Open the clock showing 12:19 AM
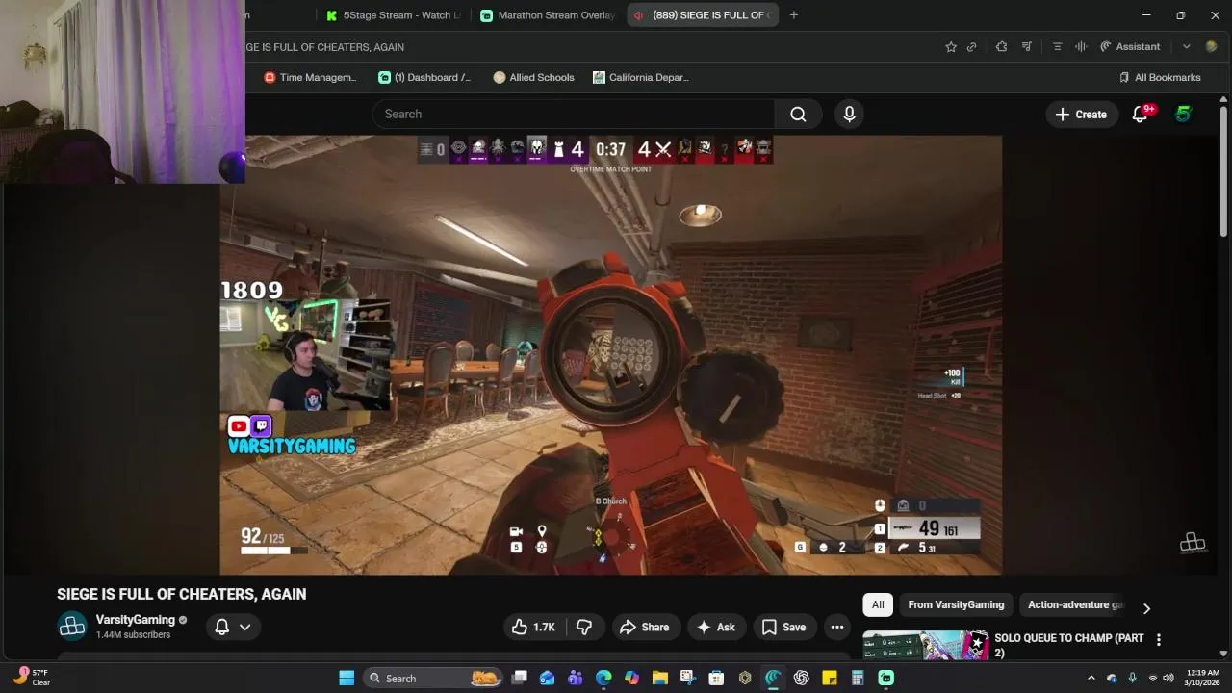The image size is (1232, 693). tap(1202, 678)
